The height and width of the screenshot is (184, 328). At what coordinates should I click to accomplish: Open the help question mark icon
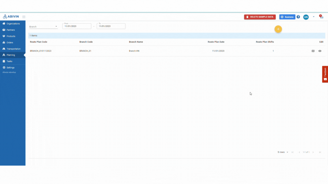(x=298, y=17)
